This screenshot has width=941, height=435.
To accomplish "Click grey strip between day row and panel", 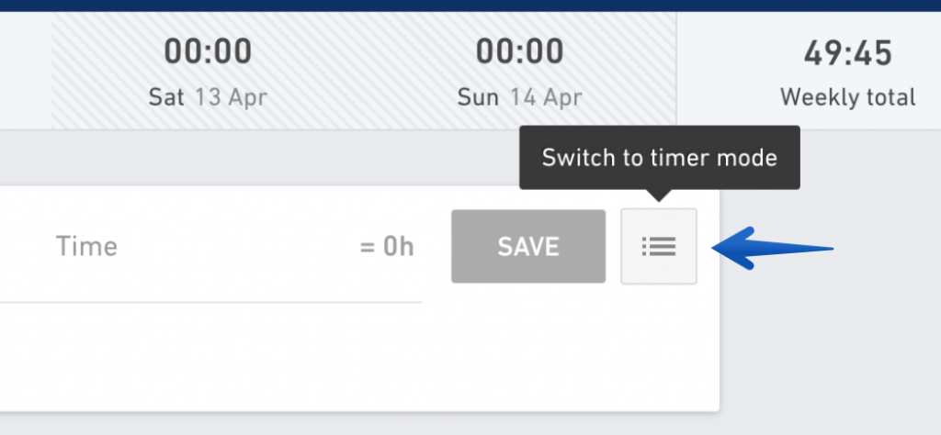I will (258, 158).
